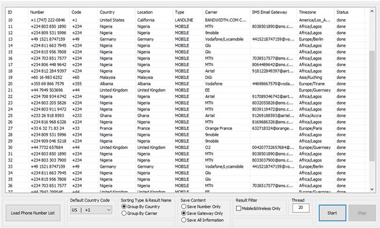
Task: Click the Start button
Action: pyautogui.click(x=332, y=213)
